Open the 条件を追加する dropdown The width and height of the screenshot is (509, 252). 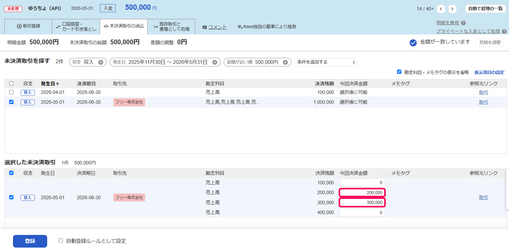point(326,62)
